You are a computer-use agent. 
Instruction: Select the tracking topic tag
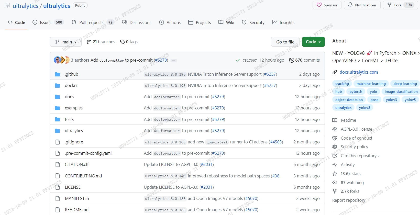pos(342,84)
